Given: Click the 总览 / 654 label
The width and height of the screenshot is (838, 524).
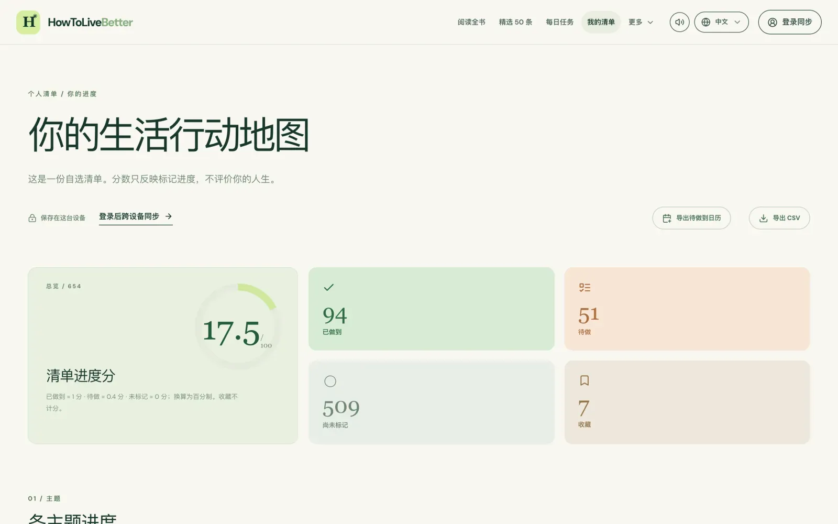Looking at the screenshot, I should [x=63, y=286].
